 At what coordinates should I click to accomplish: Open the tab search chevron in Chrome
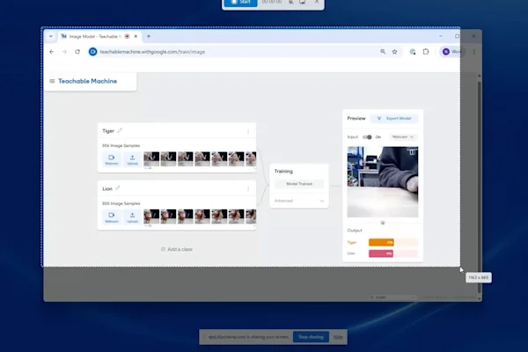[x=51, y=36]
